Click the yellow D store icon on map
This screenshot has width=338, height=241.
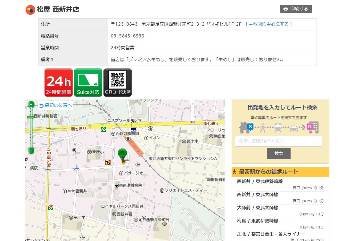coord(108,162)
